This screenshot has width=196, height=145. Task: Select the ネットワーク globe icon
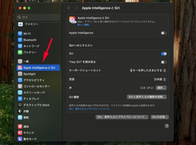pyautogui.click(x=20, y=46)
